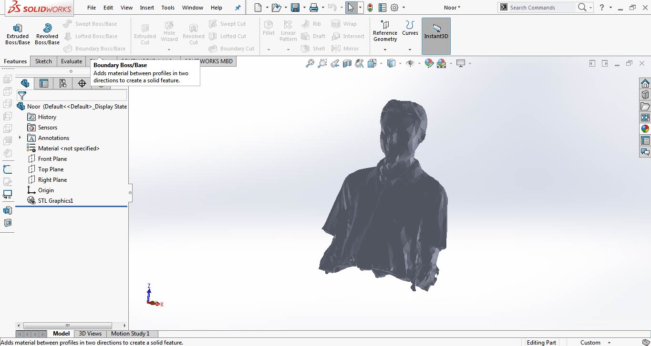Create a new document

(258, 8)
